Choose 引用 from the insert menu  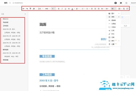[x=114, y=31]
